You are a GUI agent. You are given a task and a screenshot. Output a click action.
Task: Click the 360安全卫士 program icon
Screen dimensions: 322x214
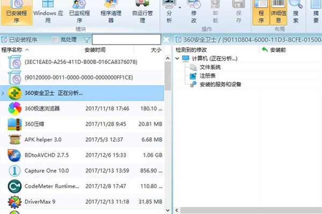[14, 93]
